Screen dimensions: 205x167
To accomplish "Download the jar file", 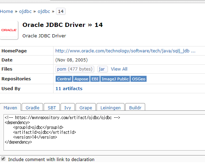I will tap(102, 69).
